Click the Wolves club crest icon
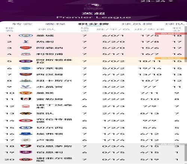The height and width of the screenshot is (164, 187). point(26,113)
